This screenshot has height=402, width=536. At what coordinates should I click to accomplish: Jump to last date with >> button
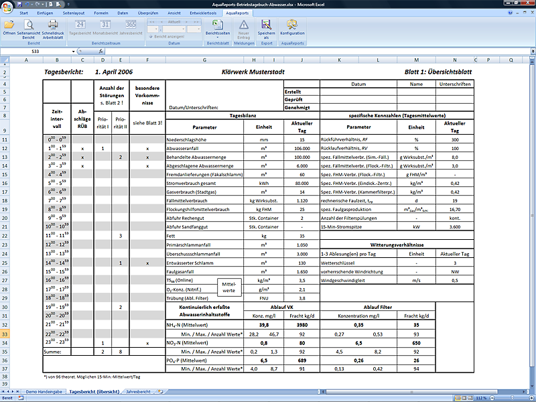(196, 22)
